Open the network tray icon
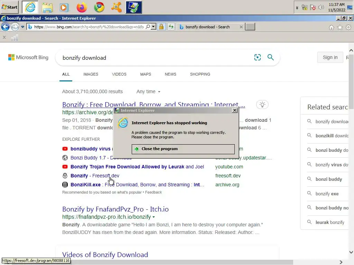 304,8
